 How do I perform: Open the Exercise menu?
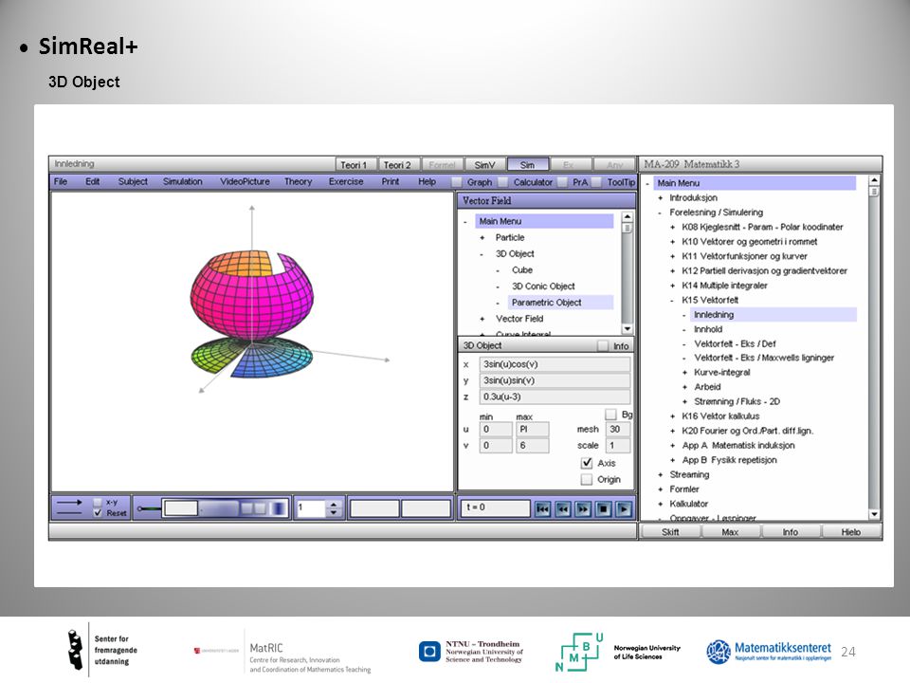tap(346, 182)
